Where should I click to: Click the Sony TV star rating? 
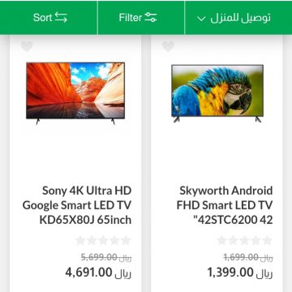point(103,240)
